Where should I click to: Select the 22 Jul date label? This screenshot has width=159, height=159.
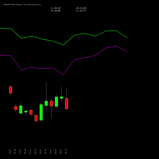click(35, 151)
